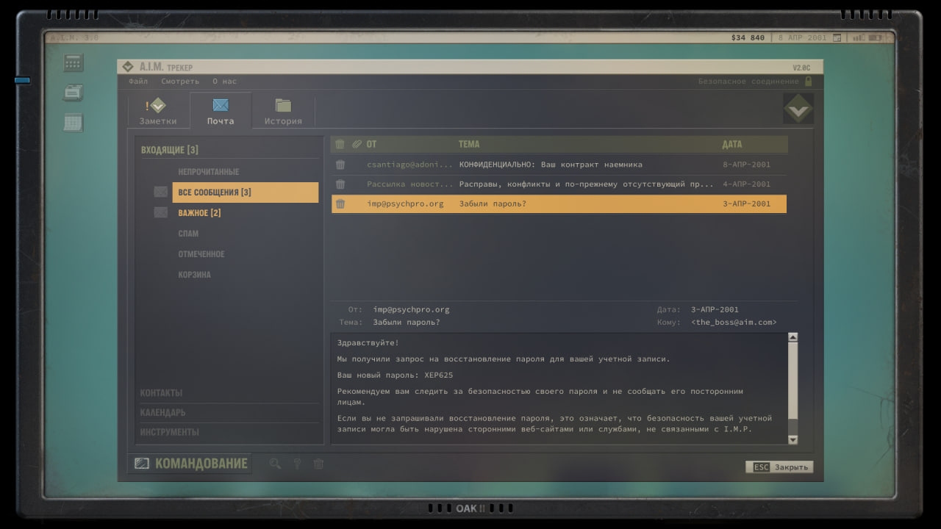The width and height of the screenshot is (941, 529).
Task: Open the Заметки tab
Action: point(158,111)
